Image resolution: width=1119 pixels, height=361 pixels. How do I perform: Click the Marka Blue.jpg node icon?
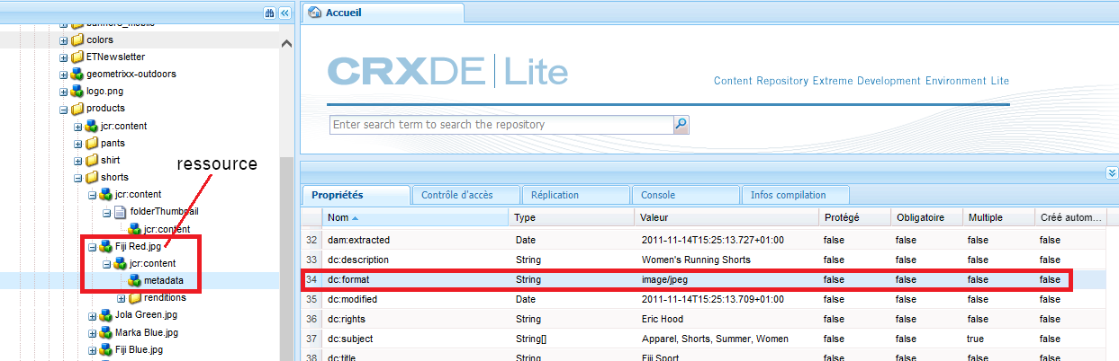tap(106, 332)
